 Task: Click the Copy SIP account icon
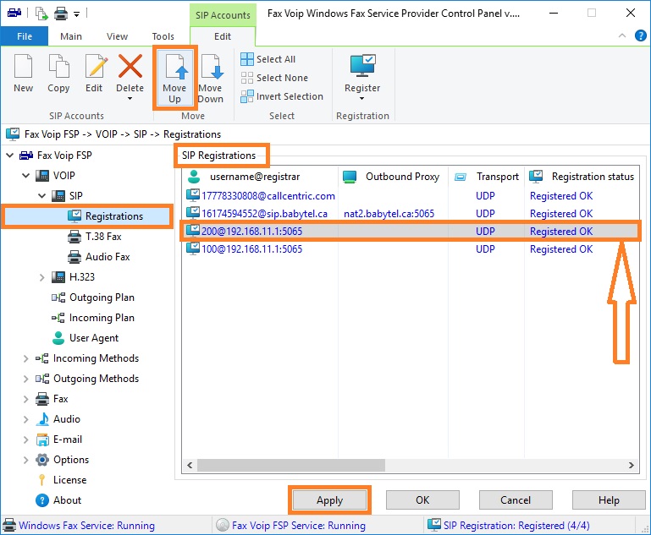58,66
